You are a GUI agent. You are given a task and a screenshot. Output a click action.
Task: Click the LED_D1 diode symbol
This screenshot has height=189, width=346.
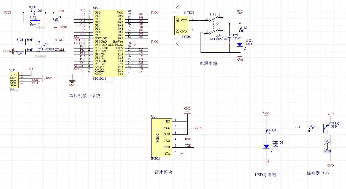coord(266,146)
